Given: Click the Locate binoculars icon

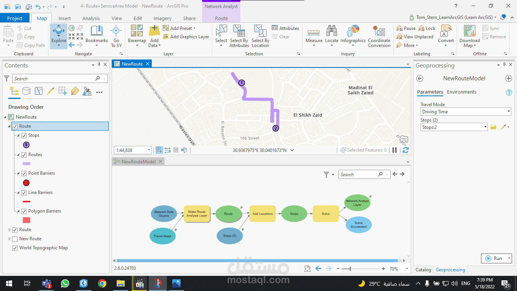Looking at the screenshot, I should pos(332,31).
